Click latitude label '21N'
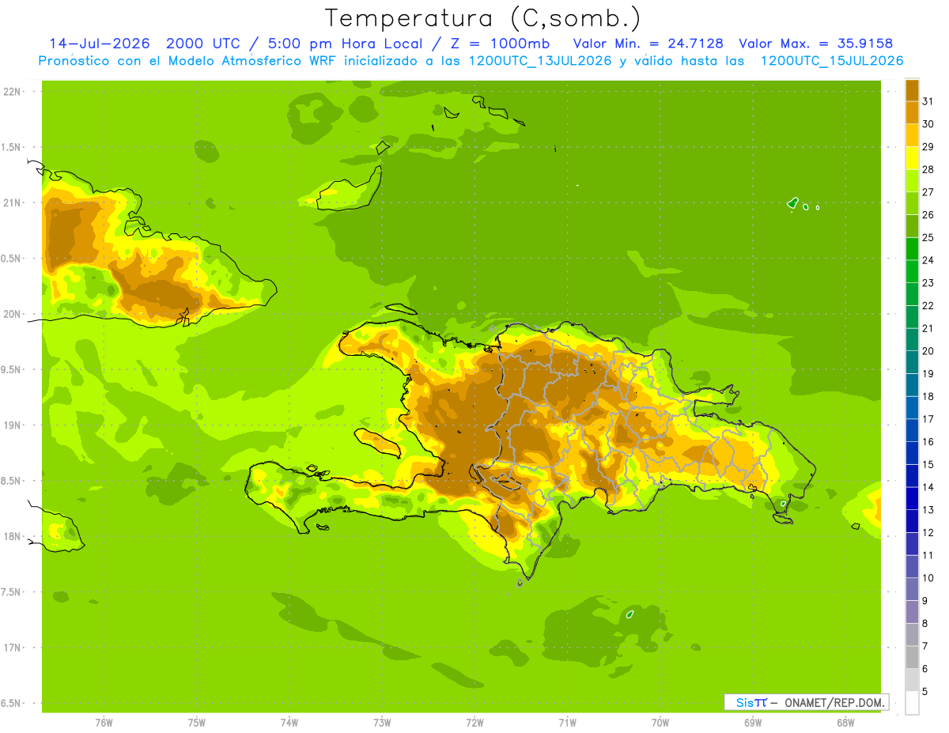 point(12,202)
